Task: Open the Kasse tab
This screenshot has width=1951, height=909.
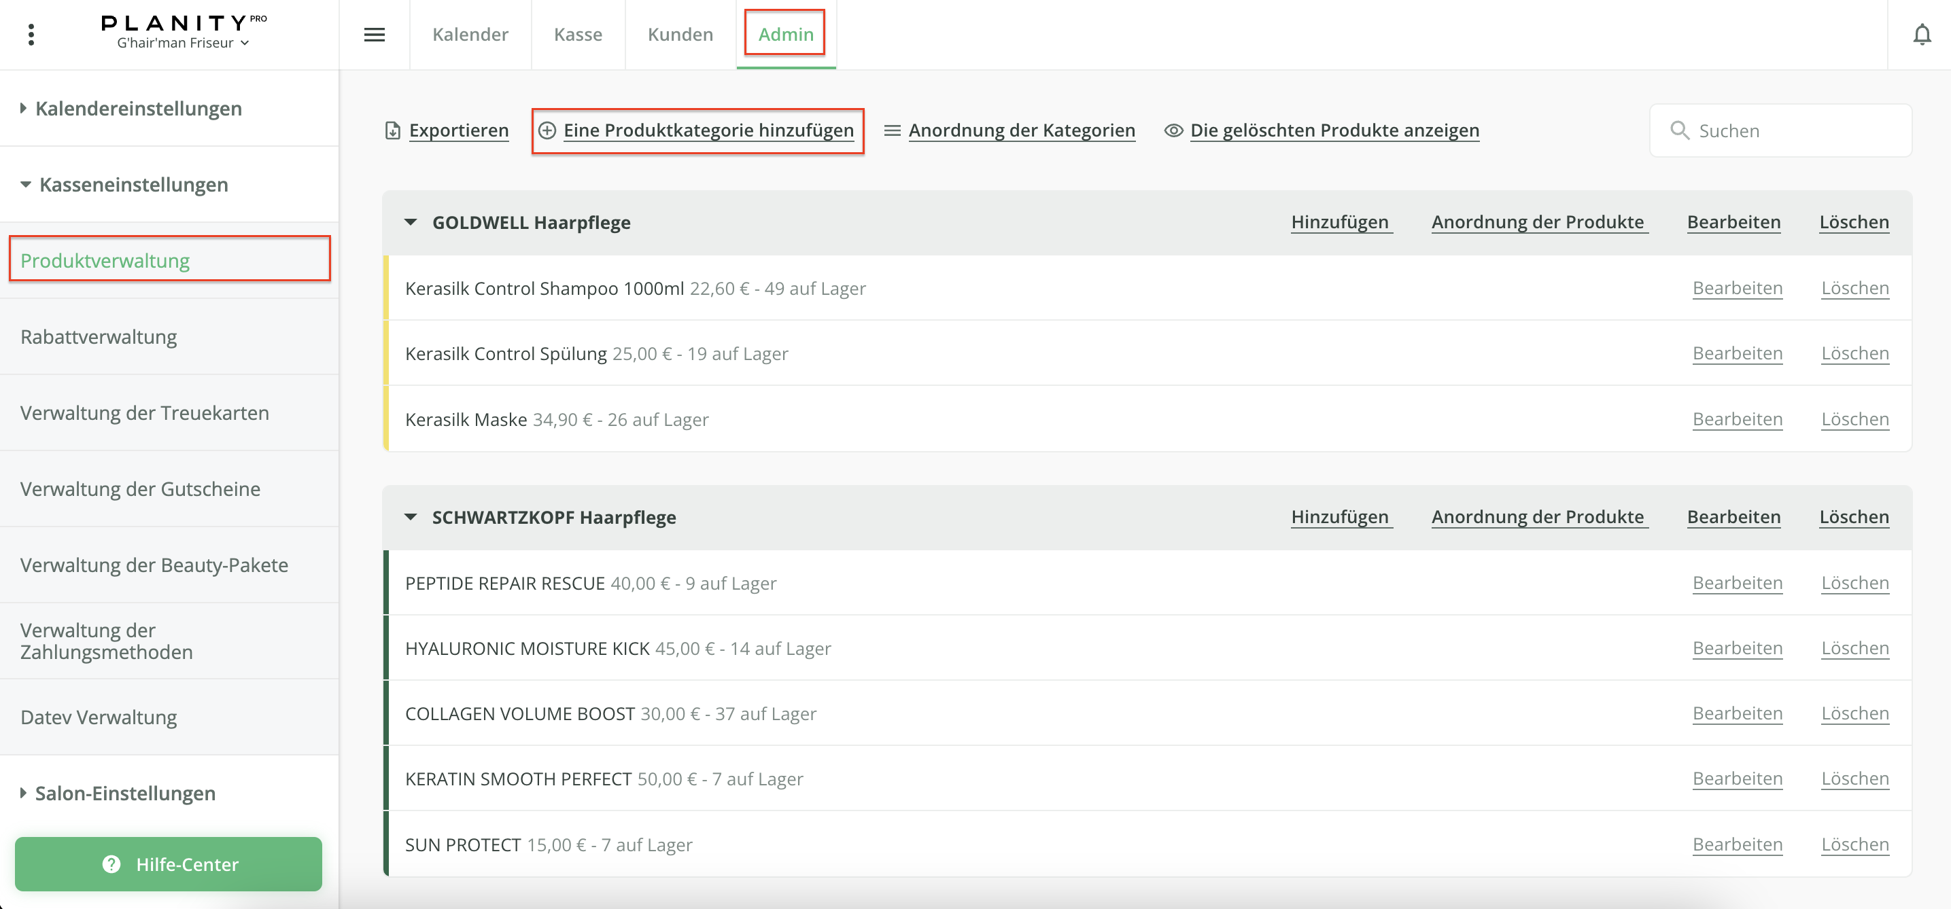Action: [x=578, y=34]
